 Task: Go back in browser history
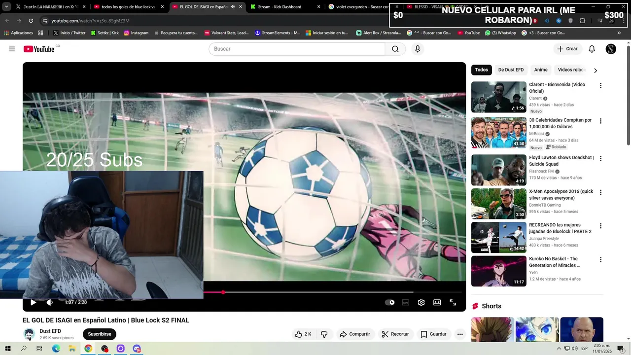tap(7, 21)
